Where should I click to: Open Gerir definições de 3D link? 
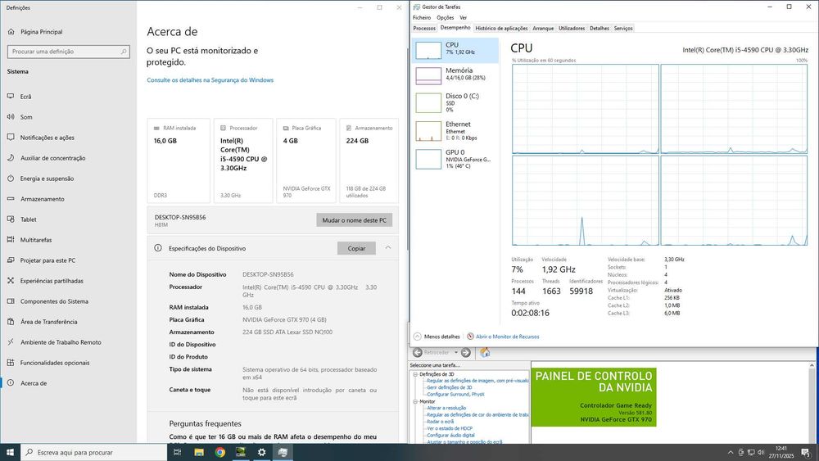(449, 387)
